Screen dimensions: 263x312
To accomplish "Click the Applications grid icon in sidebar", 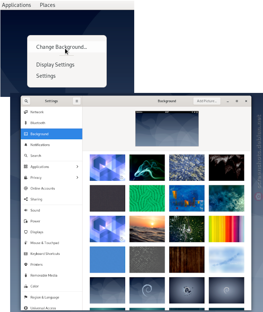I will [x=26, y=167].
